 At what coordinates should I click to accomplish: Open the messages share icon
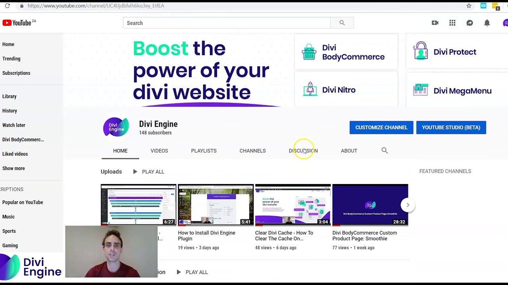pos(470,23)
